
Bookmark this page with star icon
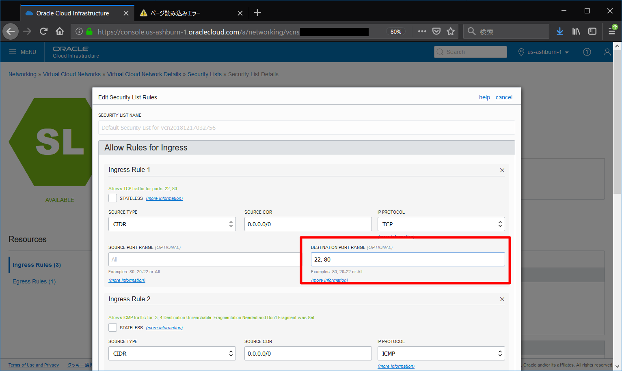(451, 31)
